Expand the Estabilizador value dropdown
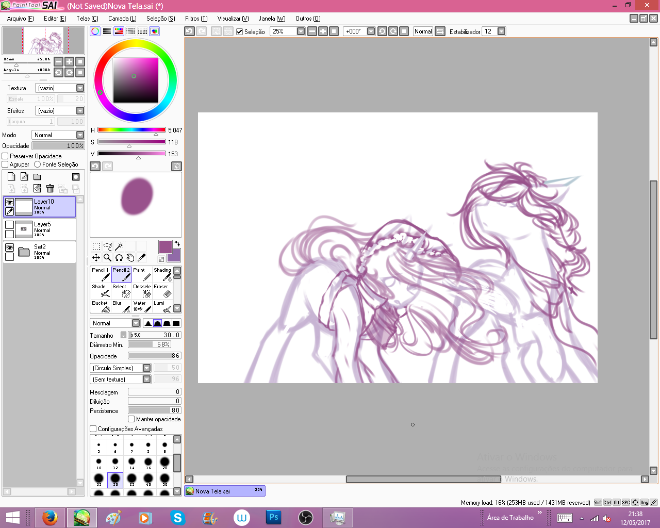Viewport: 660px width, 528px height. click(x=501, y=31)
